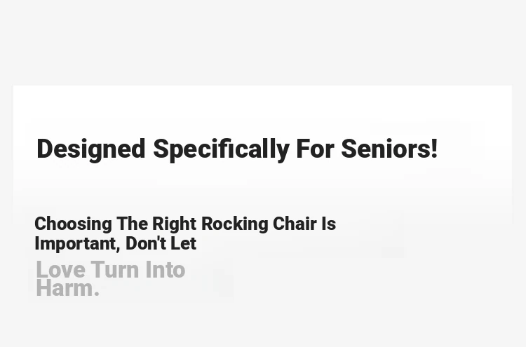This screenshot has width=526, height=347.
Task: Click the empty white card area above the heading
Action: point(262,109)
